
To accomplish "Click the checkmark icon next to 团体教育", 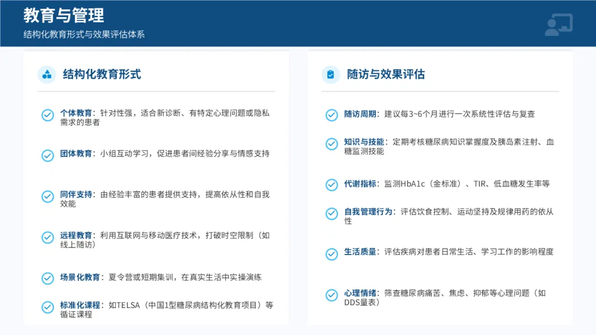I will (47, 155).
